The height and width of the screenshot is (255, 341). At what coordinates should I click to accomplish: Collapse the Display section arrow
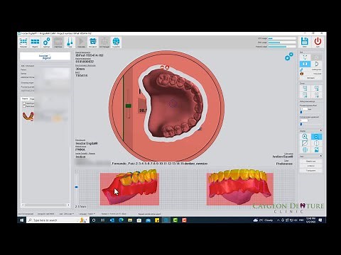(x=320, y=130)
